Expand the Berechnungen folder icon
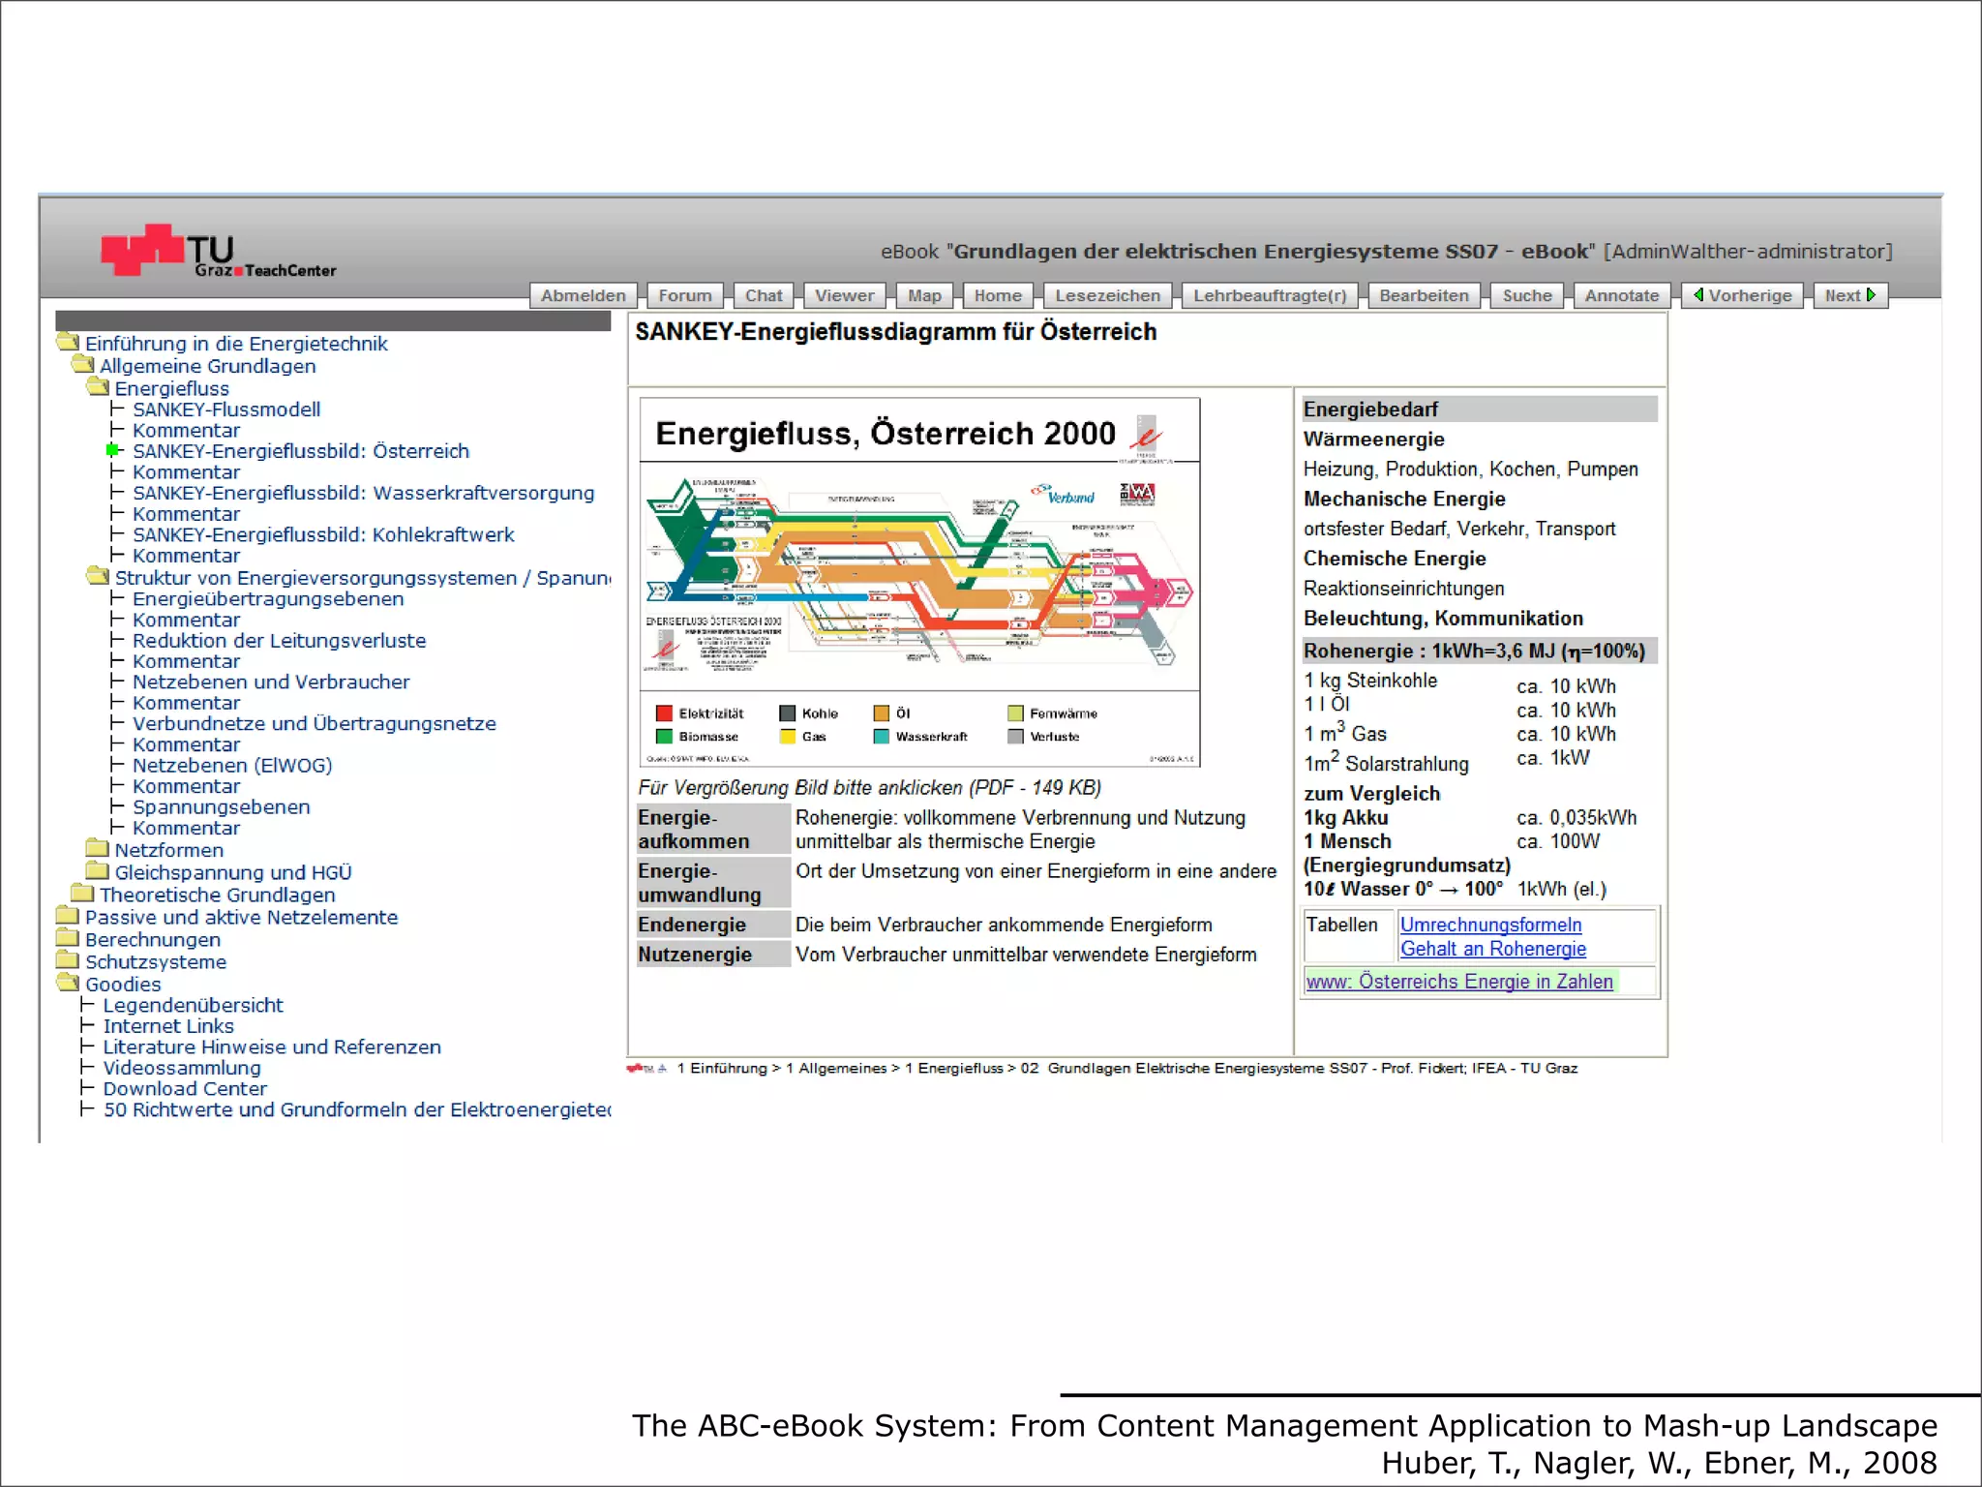 pos(68,937)
